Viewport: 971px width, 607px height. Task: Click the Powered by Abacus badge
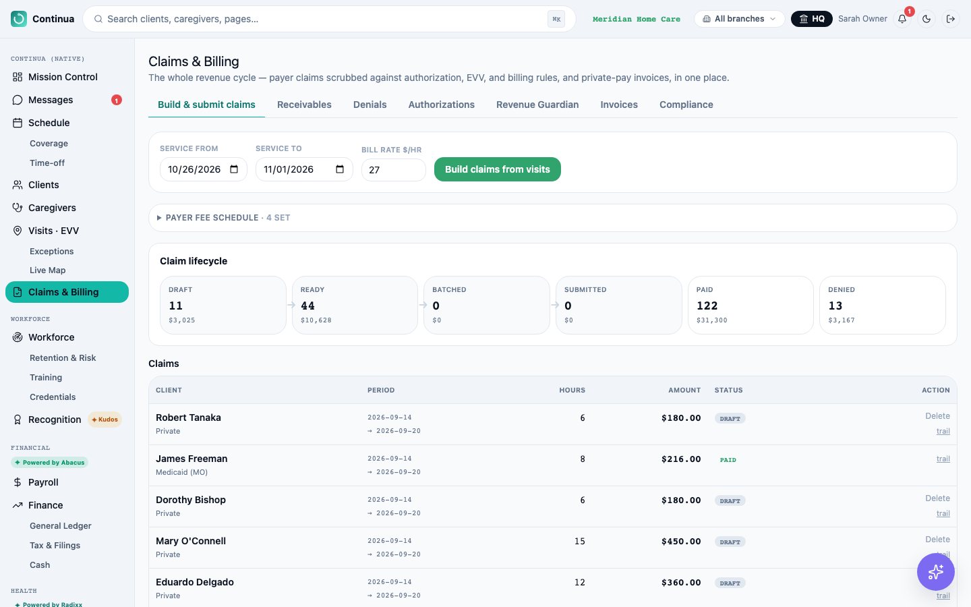coord(49,463)
